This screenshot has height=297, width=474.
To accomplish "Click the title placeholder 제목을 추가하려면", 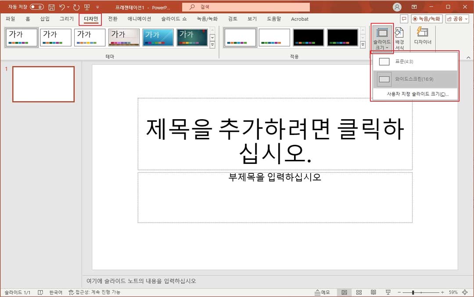I will (275, 134).
